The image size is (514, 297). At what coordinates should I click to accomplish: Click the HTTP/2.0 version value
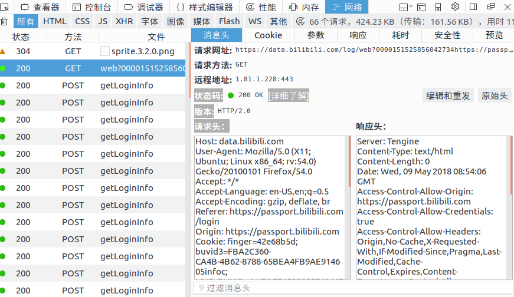click(234, 111)
